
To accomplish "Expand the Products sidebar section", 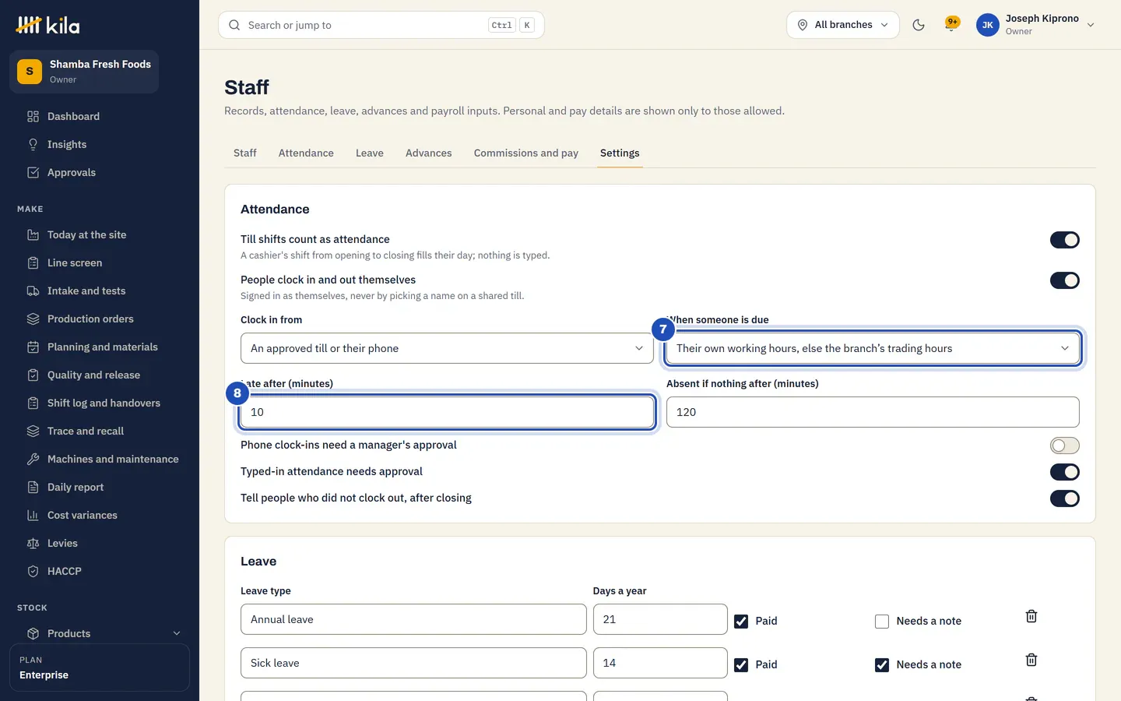I will pos(104,633).
